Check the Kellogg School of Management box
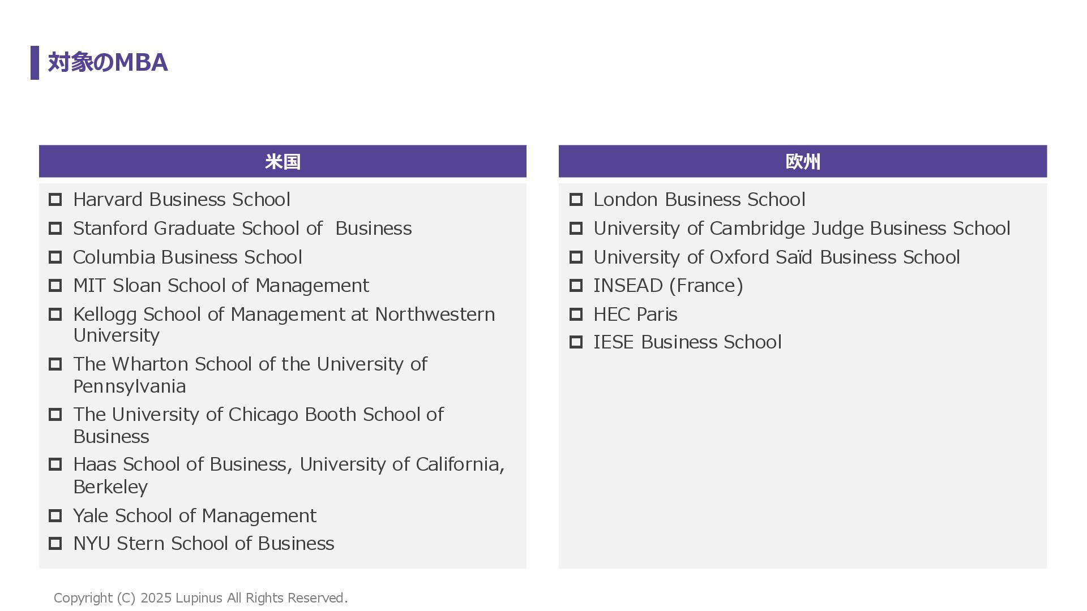Viewport: 1087px width, 611px height. [x=55, y=315]
